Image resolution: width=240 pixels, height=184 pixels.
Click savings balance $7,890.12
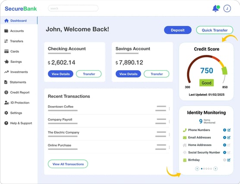(129, 62)
